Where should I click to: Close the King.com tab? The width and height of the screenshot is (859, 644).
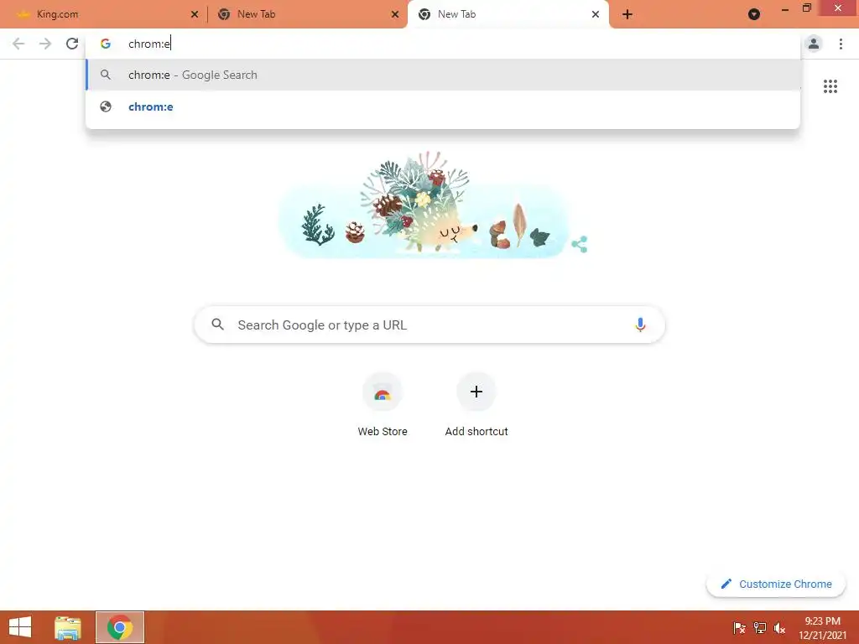[195, 14]
